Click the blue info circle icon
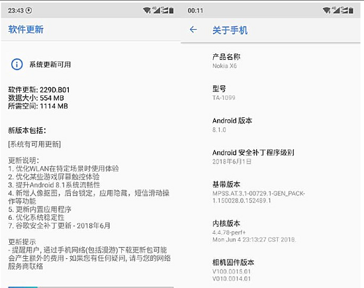 17,64
